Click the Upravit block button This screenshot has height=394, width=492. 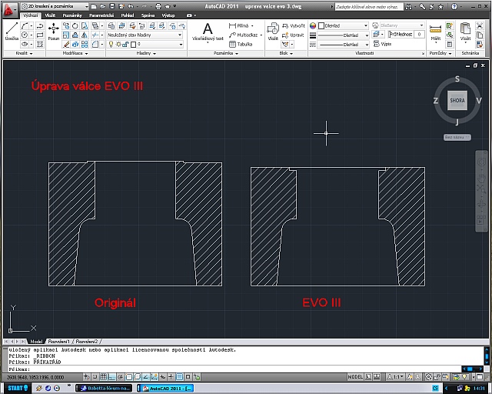point(293,35)
